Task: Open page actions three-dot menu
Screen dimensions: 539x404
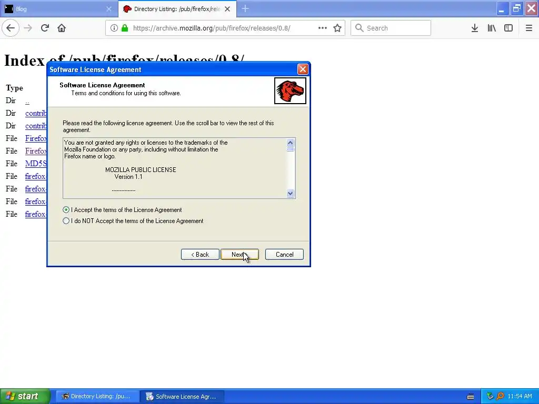Action: [x=323, y=28]
